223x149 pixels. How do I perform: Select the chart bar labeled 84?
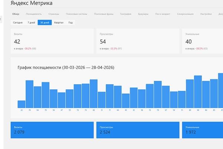pos(206,94)
